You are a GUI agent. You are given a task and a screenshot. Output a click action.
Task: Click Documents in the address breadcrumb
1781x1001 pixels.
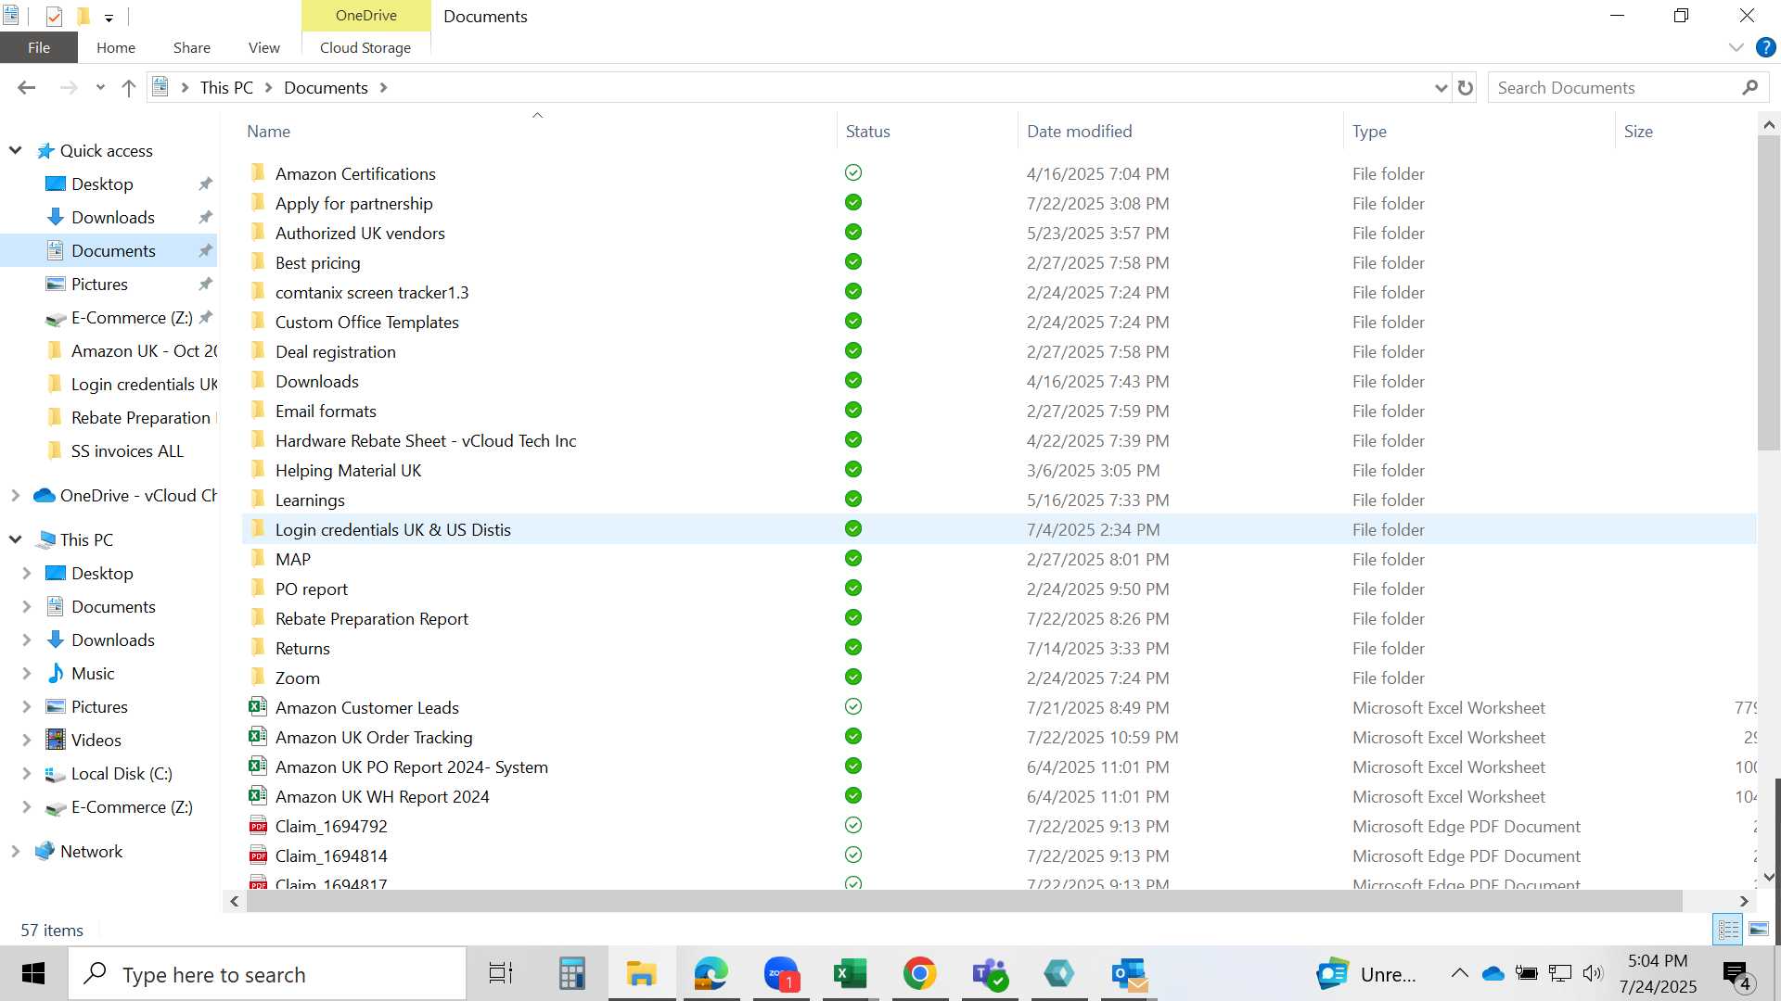coord(326,88)
